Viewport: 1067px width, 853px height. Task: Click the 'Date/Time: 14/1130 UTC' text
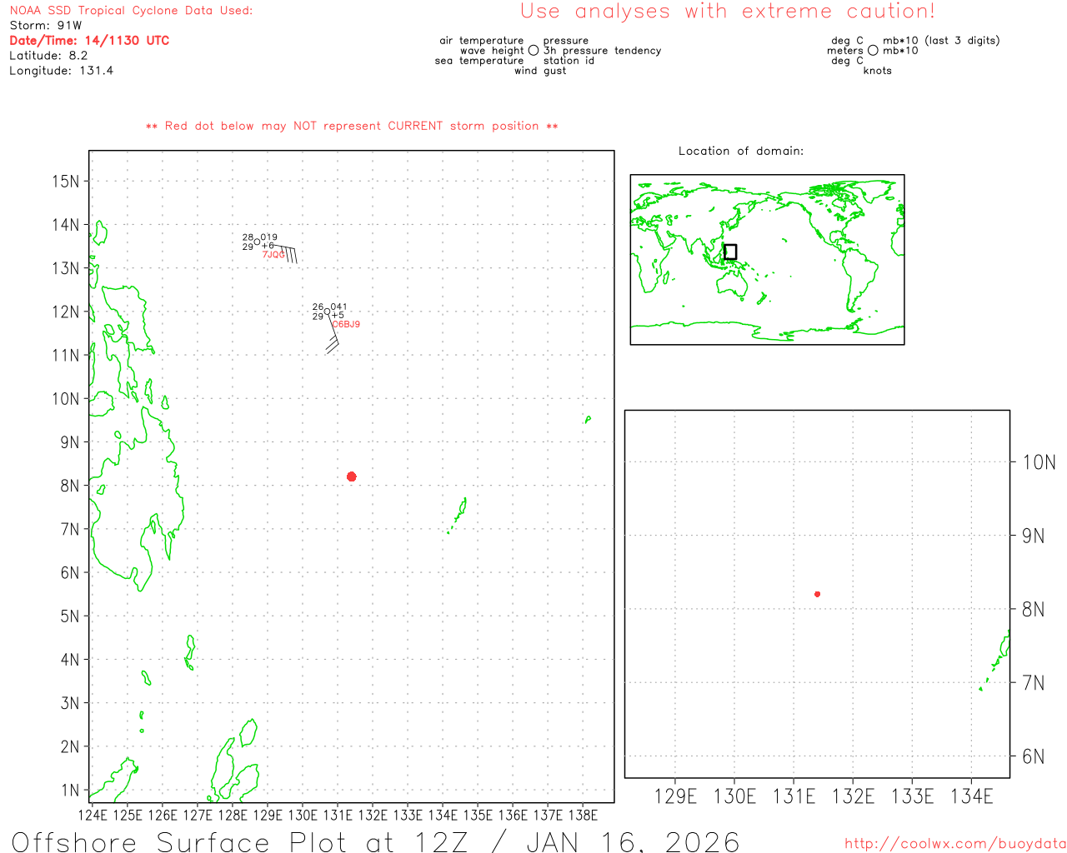click(89, 41)
